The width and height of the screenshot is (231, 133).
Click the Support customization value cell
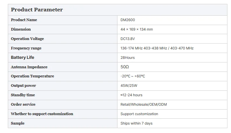coord(139,114)
